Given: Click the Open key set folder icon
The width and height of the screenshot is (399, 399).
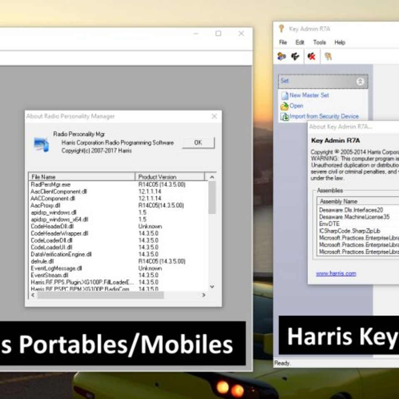Looking at the screenshot, I should point(285,105).
